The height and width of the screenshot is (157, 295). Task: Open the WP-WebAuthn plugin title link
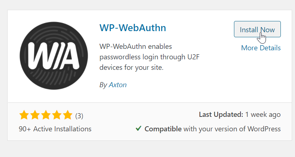pos(132,28)
